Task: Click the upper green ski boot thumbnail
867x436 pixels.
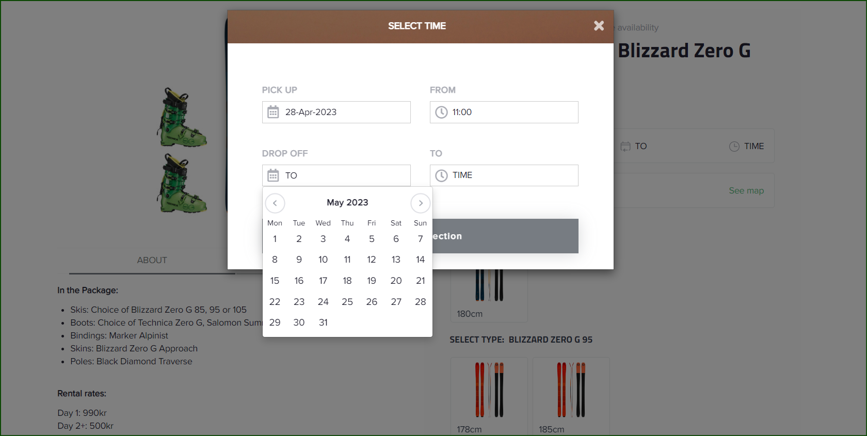Action: [x=182, y=117]
